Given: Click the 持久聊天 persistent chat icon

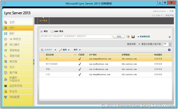Looking at the screenshot, I should (6, 44).
